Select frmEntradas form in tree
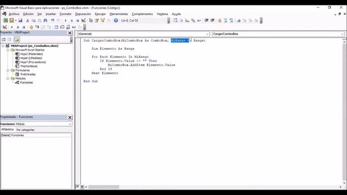The image size is (347, 195). coord(28,74)
